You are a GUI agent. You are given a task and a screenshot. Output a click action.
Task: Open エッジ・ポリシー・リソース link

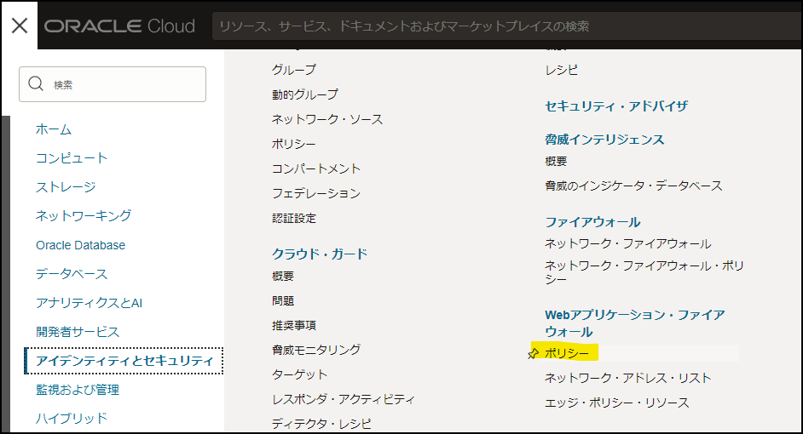click(x=616, y=403)
